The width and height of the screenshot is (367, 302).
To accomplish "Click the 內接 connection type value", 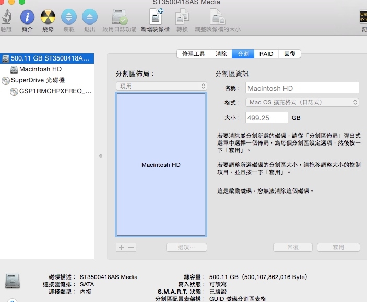I will (86, 292).
